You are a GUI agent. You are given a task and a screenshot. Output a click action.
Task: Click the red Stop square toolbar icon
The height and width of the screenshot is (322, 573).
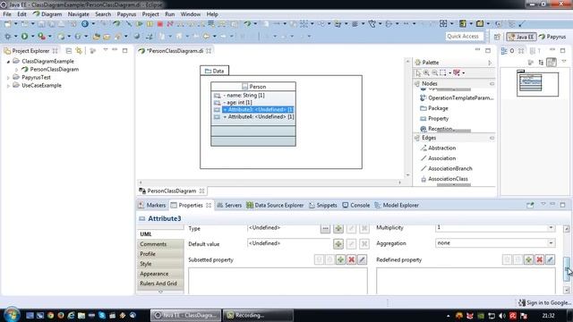(160, 24)
